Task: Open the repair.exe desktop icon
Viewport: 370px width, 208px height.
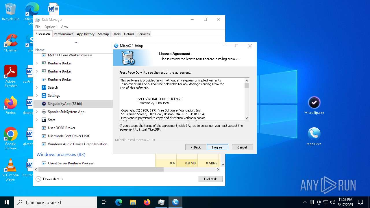Action: click(314, 136)
